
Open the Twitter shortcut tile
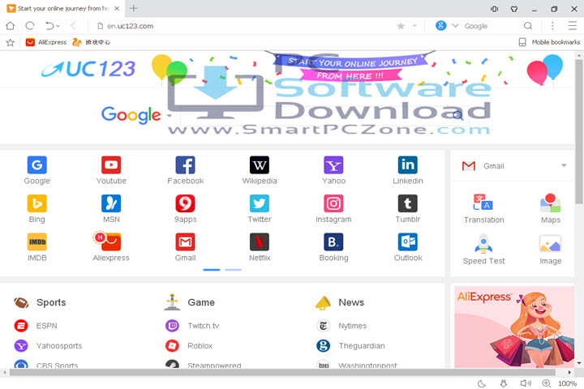pos(260,208)
